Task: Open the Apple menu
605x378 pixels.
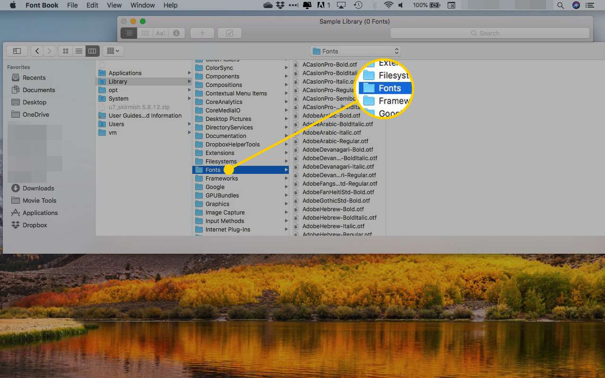Action: click(x=13, y=5)
